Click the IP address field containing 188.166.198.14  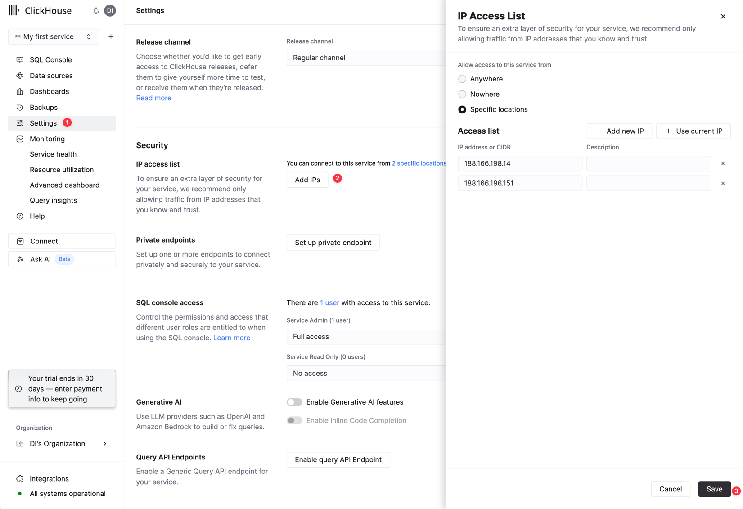point(519,163)
